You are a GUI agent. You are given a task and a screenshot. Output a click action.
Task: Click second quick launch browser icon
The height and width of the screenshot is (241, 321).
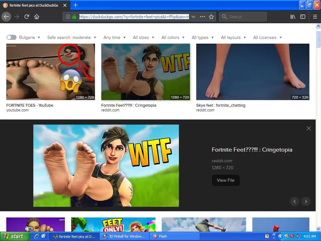click(43, 236)
